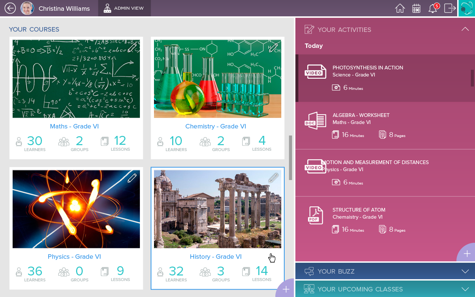
Task: Switch to Admin View tab
Action: 125,8
